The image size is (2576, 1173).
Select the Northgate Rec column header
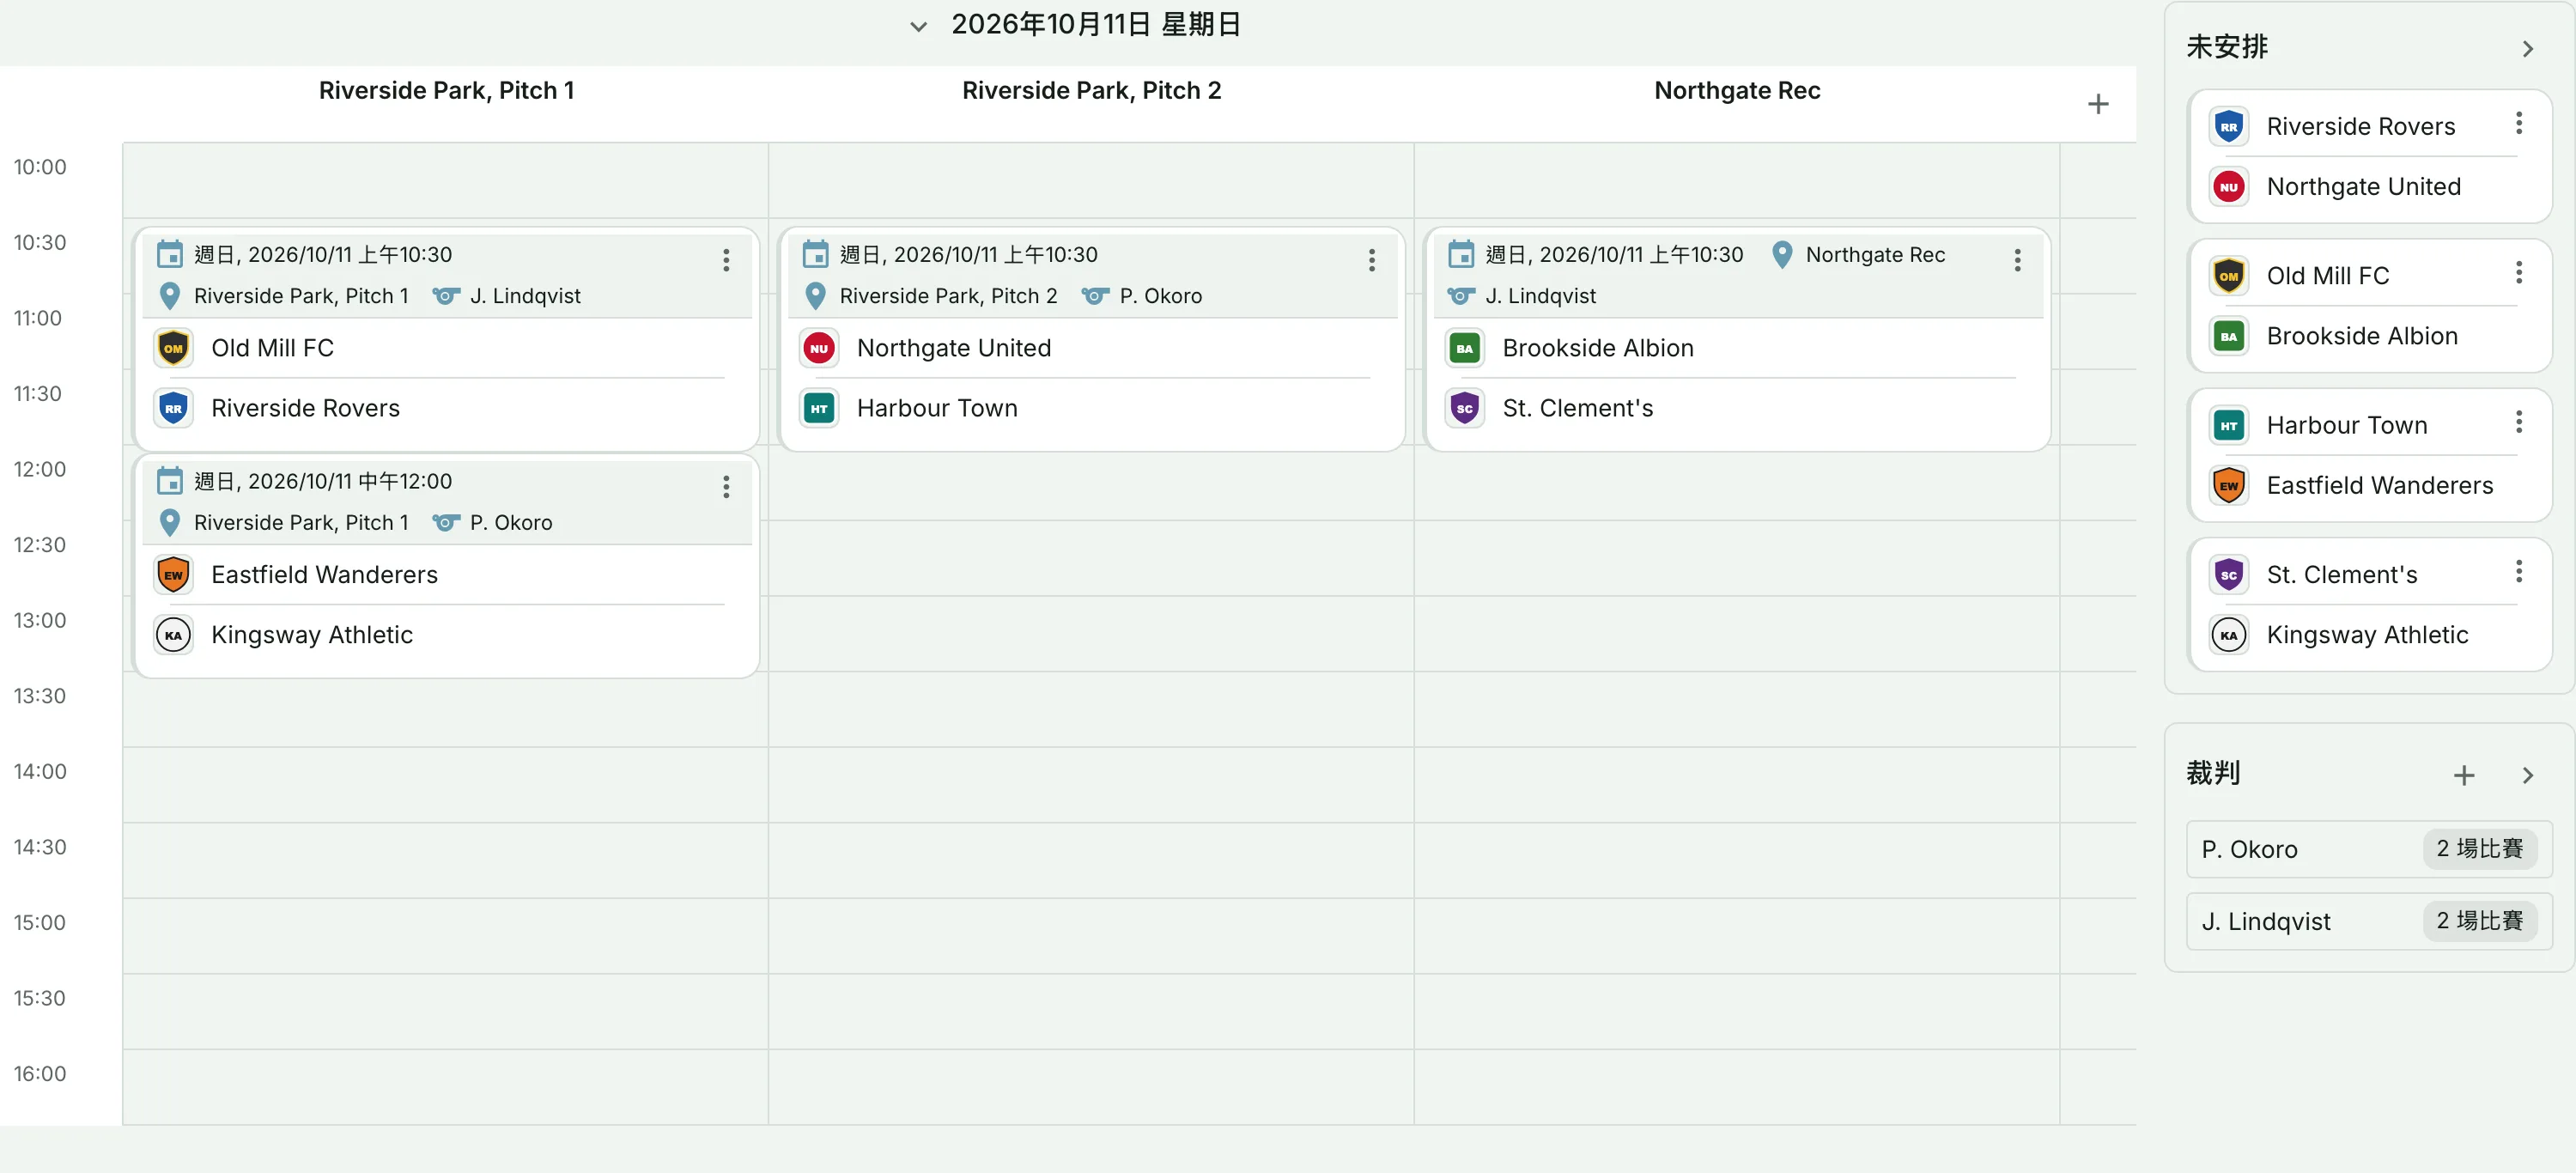(1737, 90)
